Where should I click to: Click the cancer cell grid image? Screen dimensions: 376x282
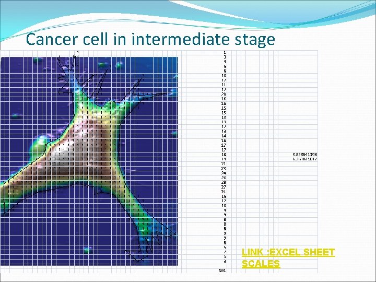(89, 161)
